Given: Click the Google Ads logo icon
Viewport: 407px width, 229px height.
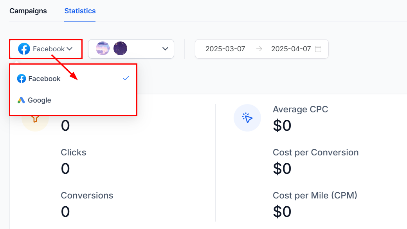Looking at the screenshot, I should [x=21, y=100].
